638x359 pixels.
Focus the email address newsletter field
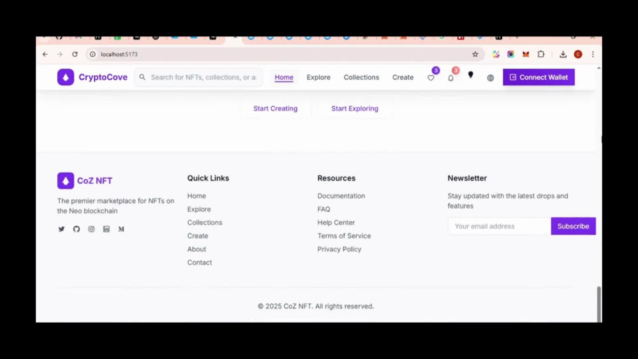coord(500,226)
